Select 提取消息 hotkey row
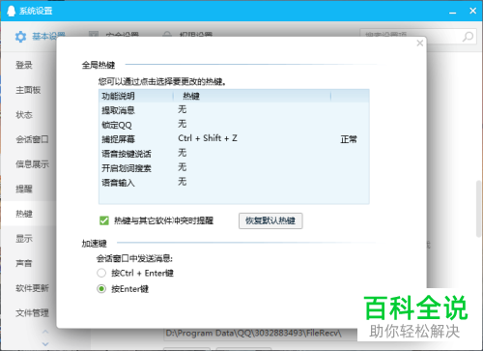Screen dimensions: 483x351 (x=234, y=110)
